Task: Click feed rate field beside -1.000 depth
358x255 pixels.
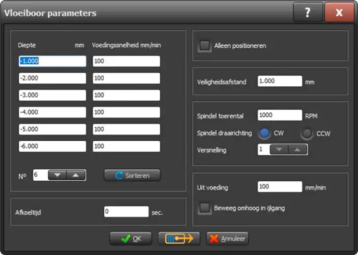Action: pos(126,61)
